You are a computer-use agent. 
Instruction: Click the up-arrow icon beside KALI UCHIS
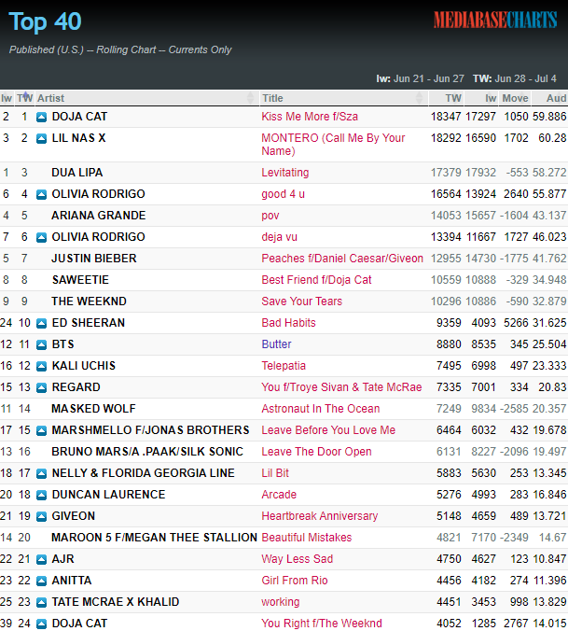tap(41, 367)
